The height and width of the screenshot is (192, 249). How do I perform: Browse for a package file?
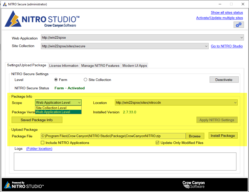pyautogui.click(x=195, y=136)
